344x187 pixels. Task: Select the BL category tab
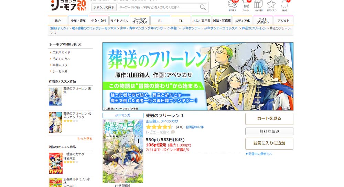click(x=160, y=21)
